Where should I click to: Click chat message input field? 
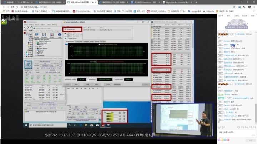click(x=237, y=134)
